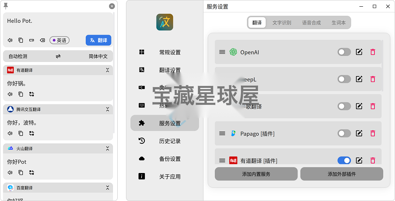Play audio of the 有道翻译 result

[10, 94]
